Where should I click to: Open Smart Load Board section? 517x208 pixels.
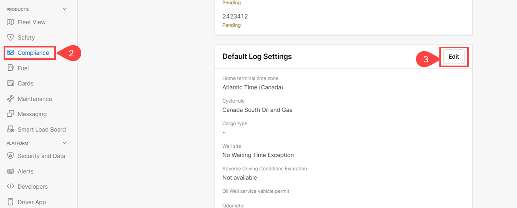click(42, 130)
